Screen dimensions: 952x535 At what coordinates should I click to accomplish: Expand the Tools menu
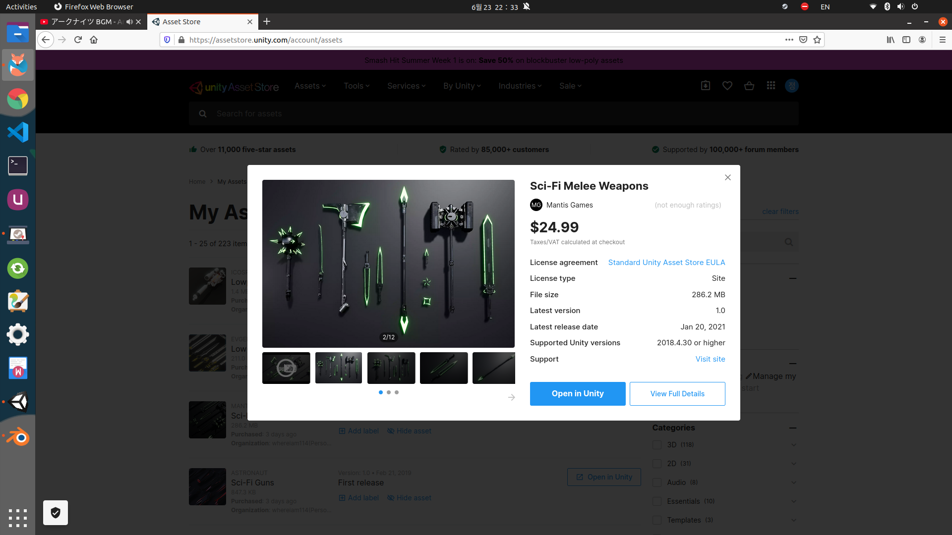(357, 86)
